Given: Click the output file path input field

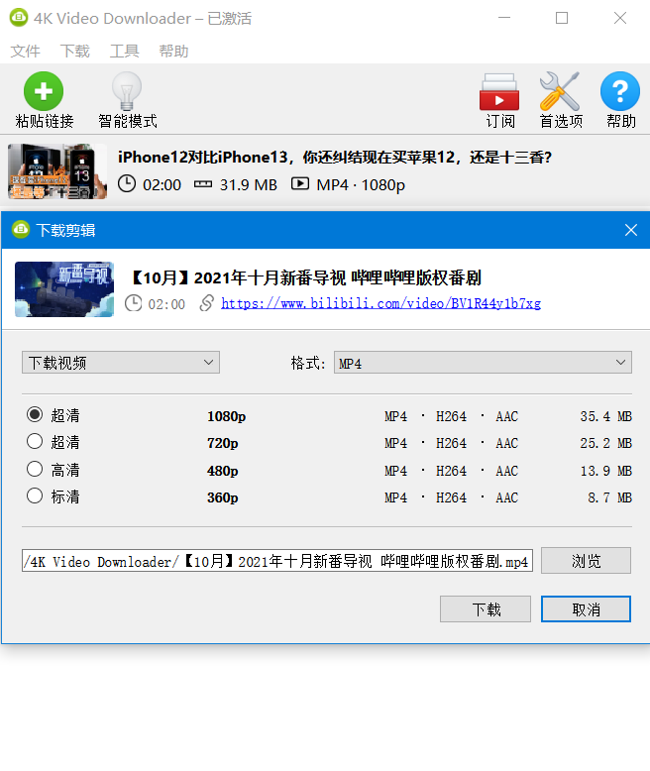Looking at the screenshot, I should (277, 562).
